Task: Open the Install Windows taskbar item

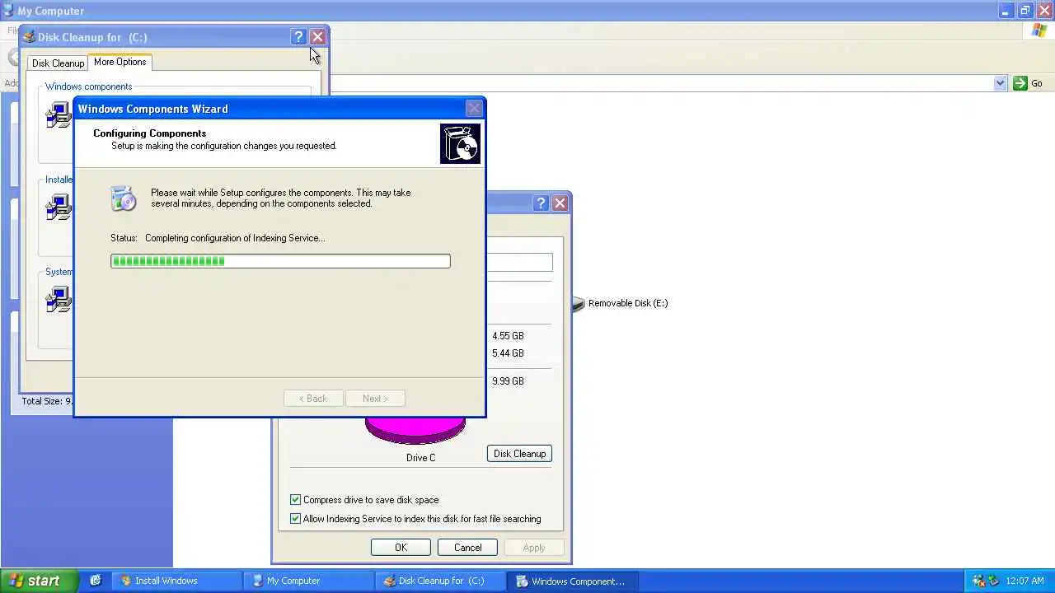Action: click(x=176, y=581)
